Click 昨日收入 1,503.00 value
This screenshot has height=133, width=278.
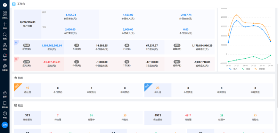pos(128,15)
